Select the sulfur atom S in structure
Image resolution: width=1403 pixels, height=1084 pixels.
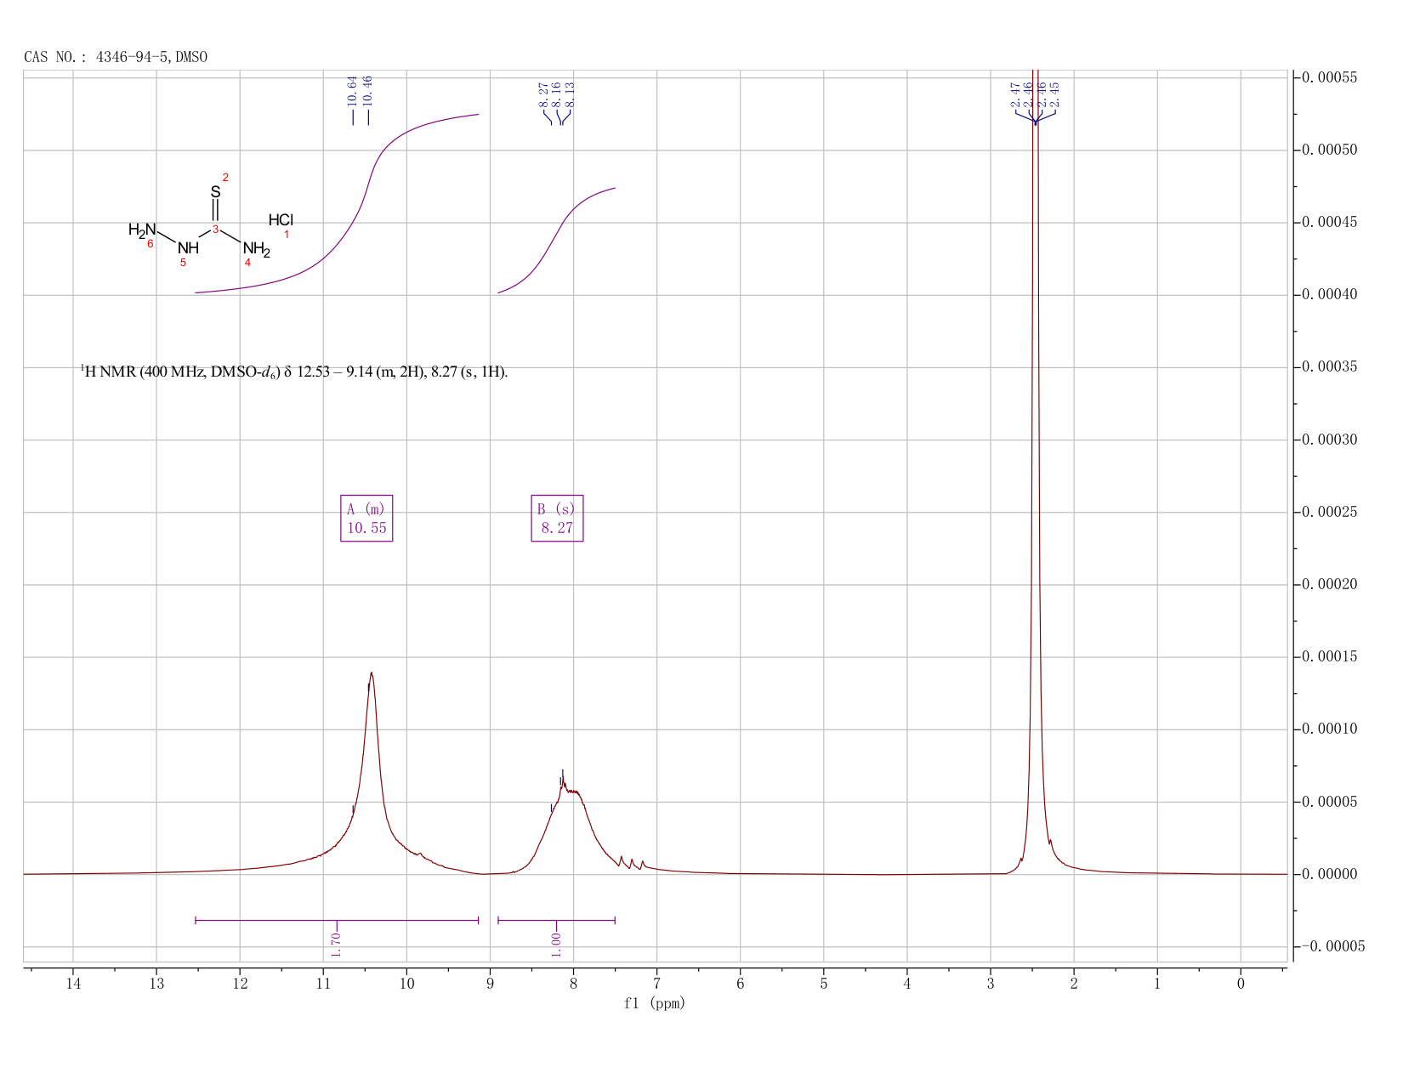pos(215,192)
